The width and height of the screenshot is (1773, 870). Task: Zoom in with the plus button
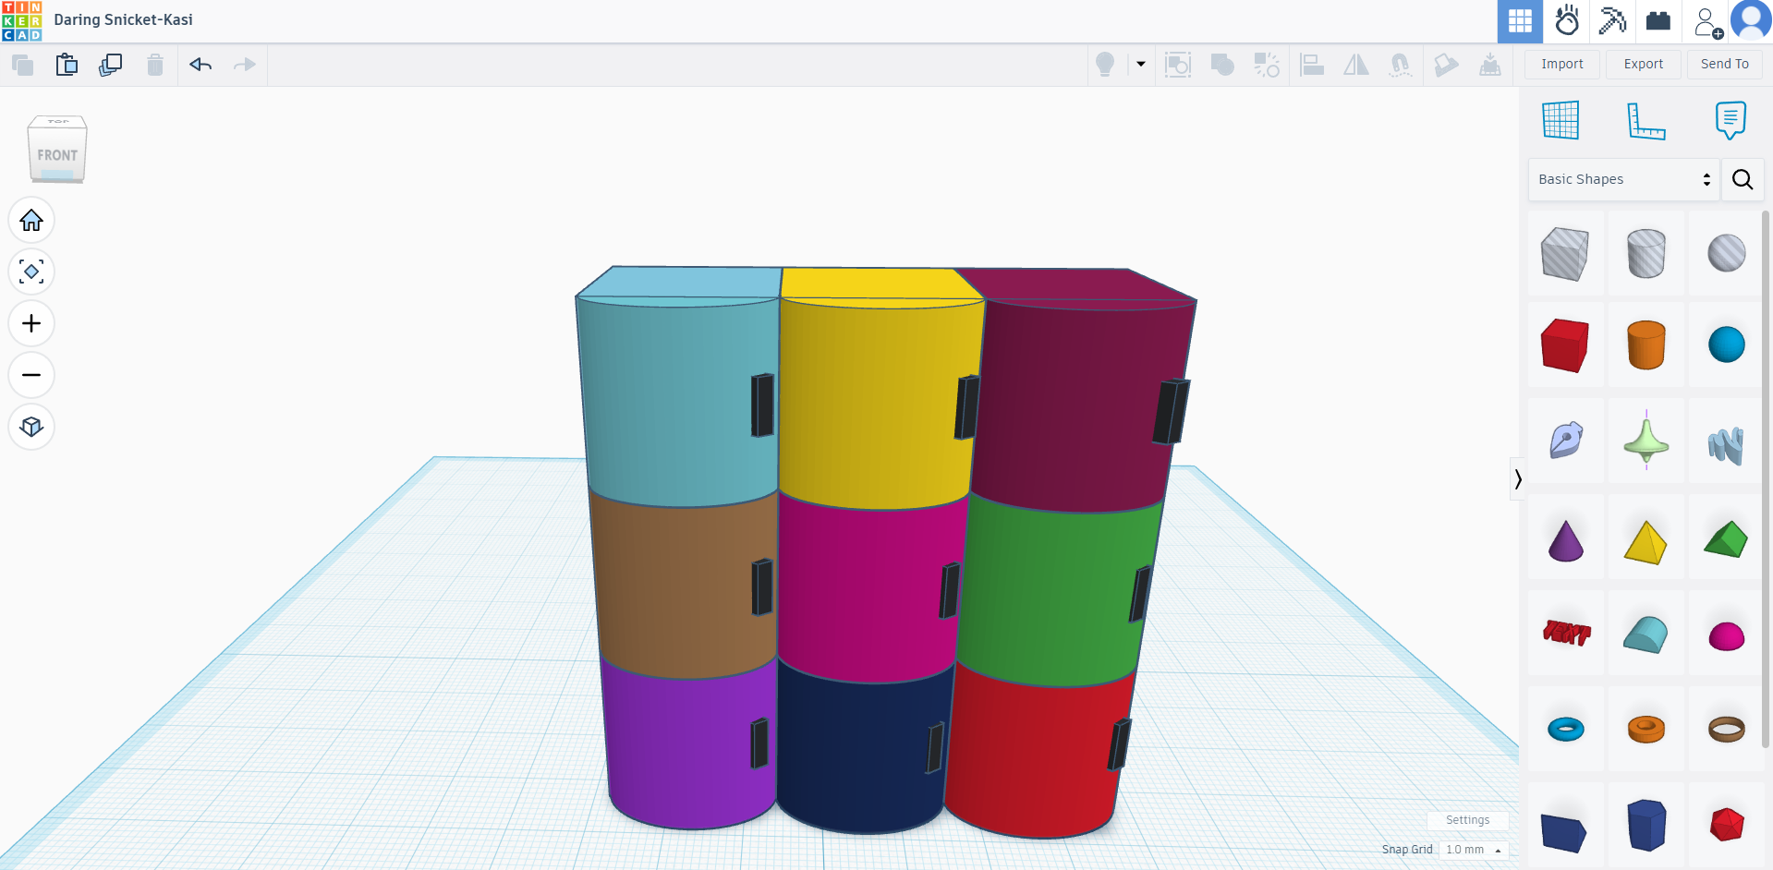click(x=31, y=323)
